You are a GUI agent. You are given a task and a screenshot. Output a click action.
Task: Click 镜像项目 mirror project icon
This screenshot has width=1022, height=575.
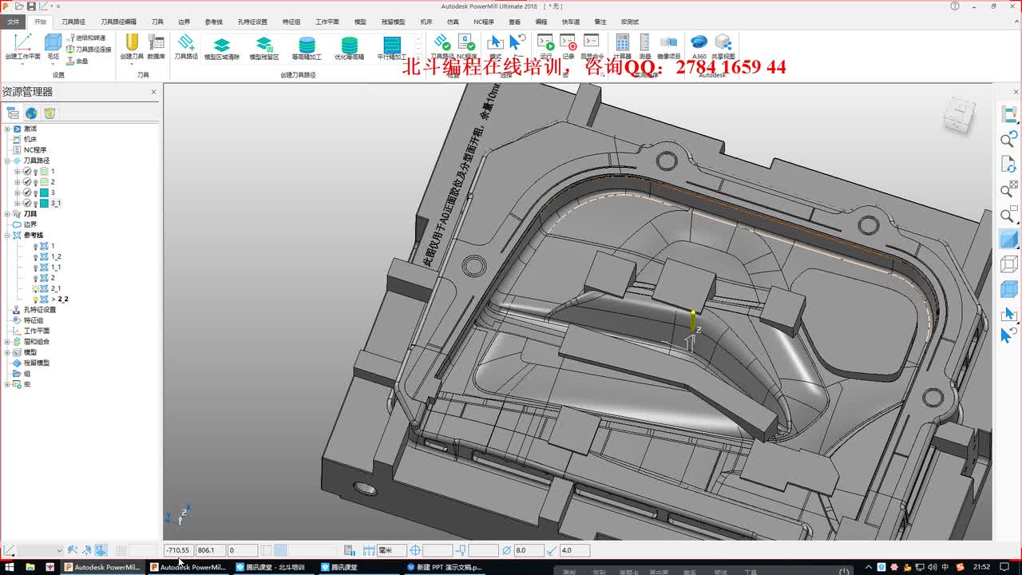669,42
